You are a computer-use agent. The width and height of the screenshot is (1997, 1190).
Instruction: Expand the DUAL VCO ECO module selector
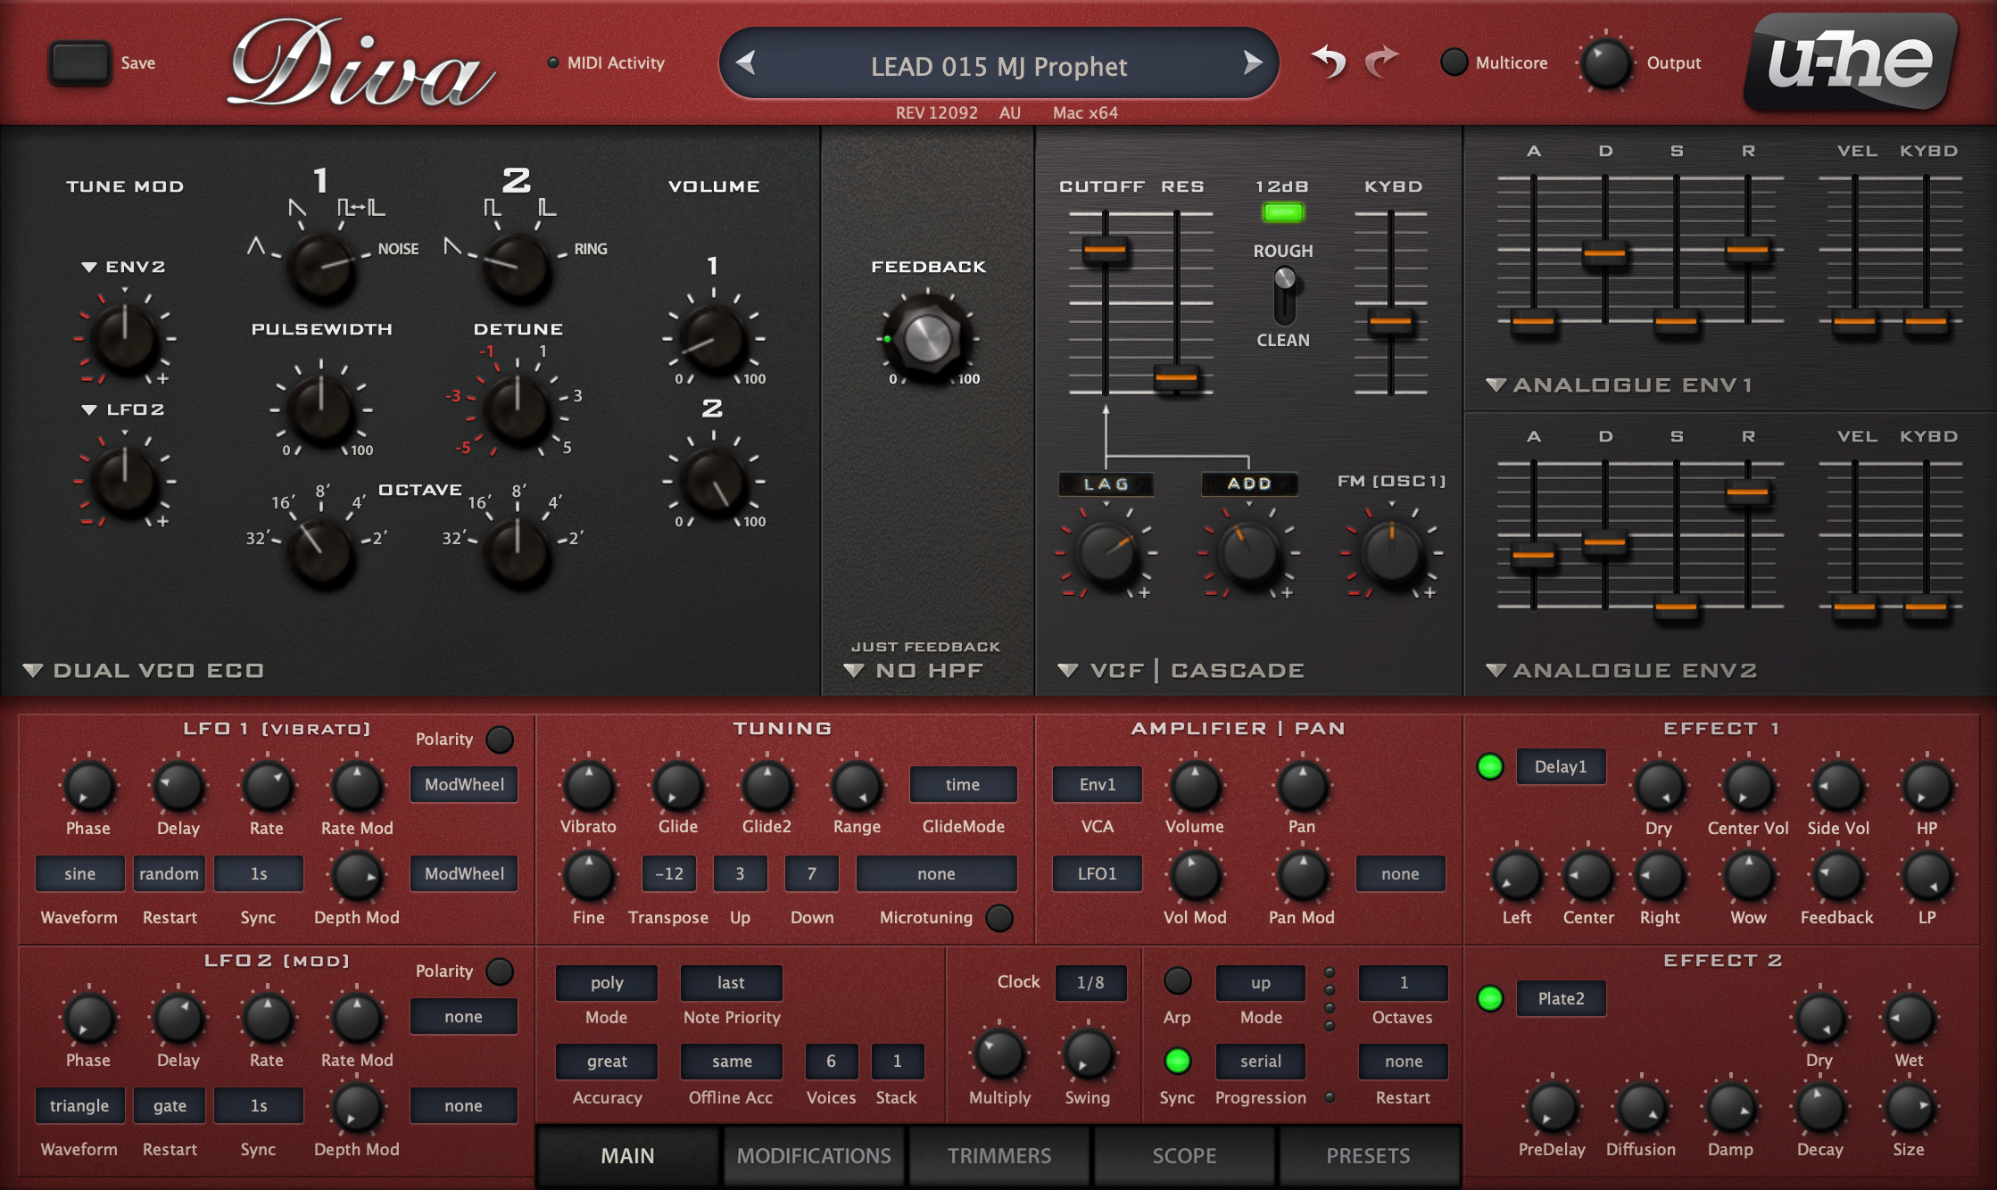pyautogui.click(x=144, y=670)
